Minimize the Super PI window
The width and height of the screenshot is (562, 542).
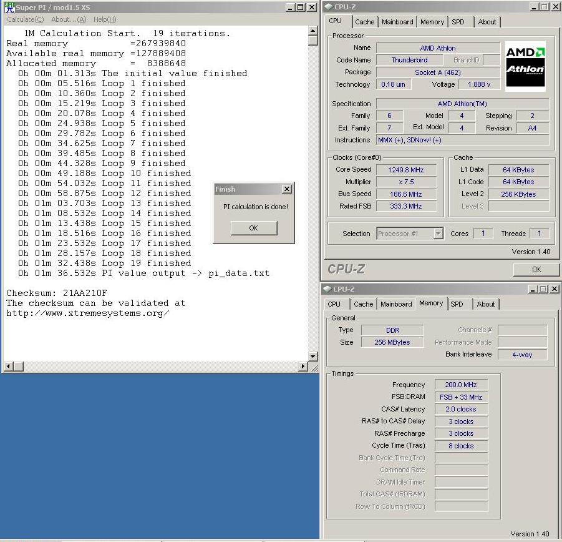(290, 7)
